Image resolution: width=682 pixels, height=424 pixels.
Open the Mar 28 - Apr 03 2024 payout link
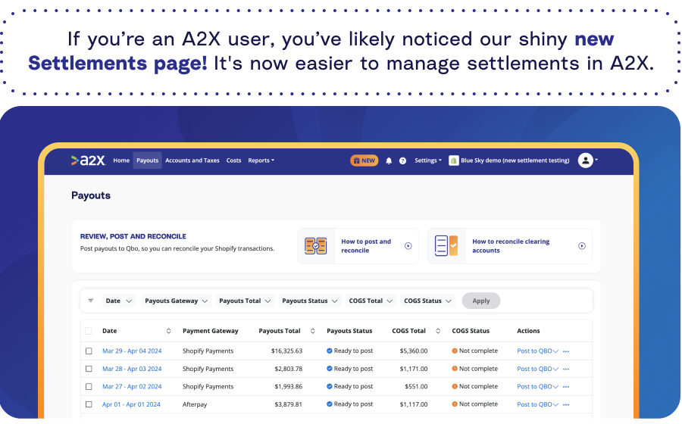click(132, 369)
